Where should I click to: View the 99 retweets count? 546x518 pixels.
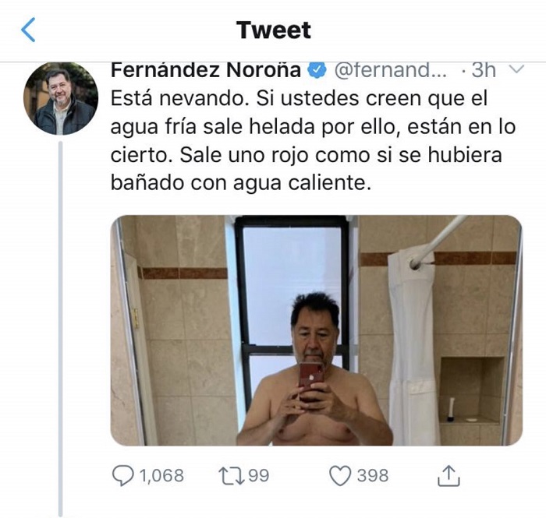(x=257, y=476)
